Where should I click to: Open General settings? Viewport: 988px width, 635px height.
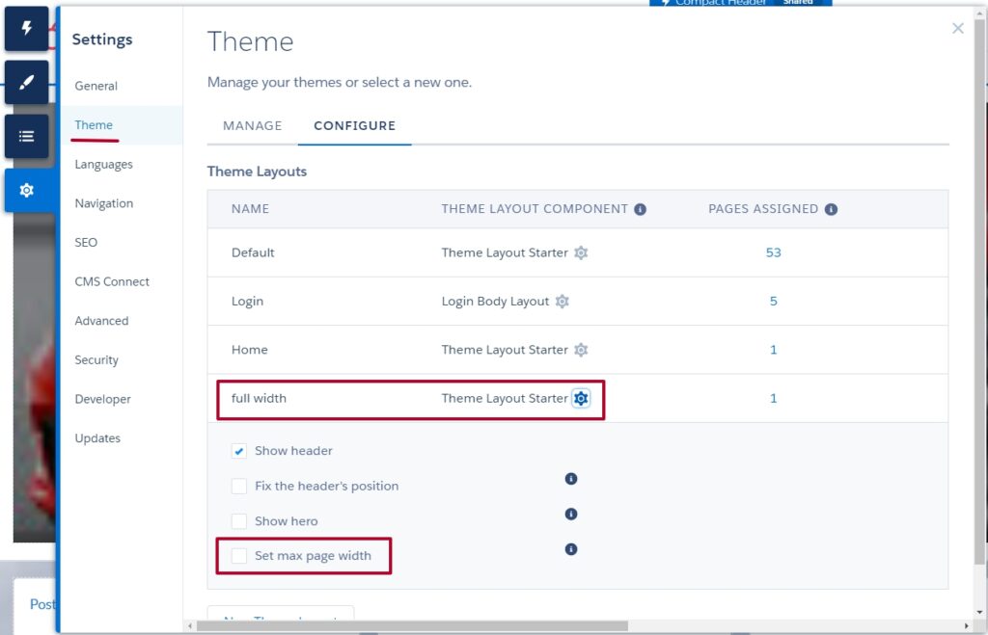pos(96,86)
